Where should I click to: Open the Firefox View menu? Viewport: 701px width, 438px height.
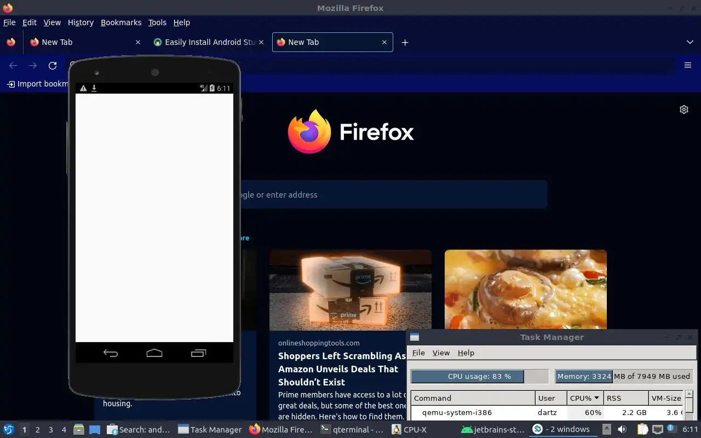tap(52, 22)
